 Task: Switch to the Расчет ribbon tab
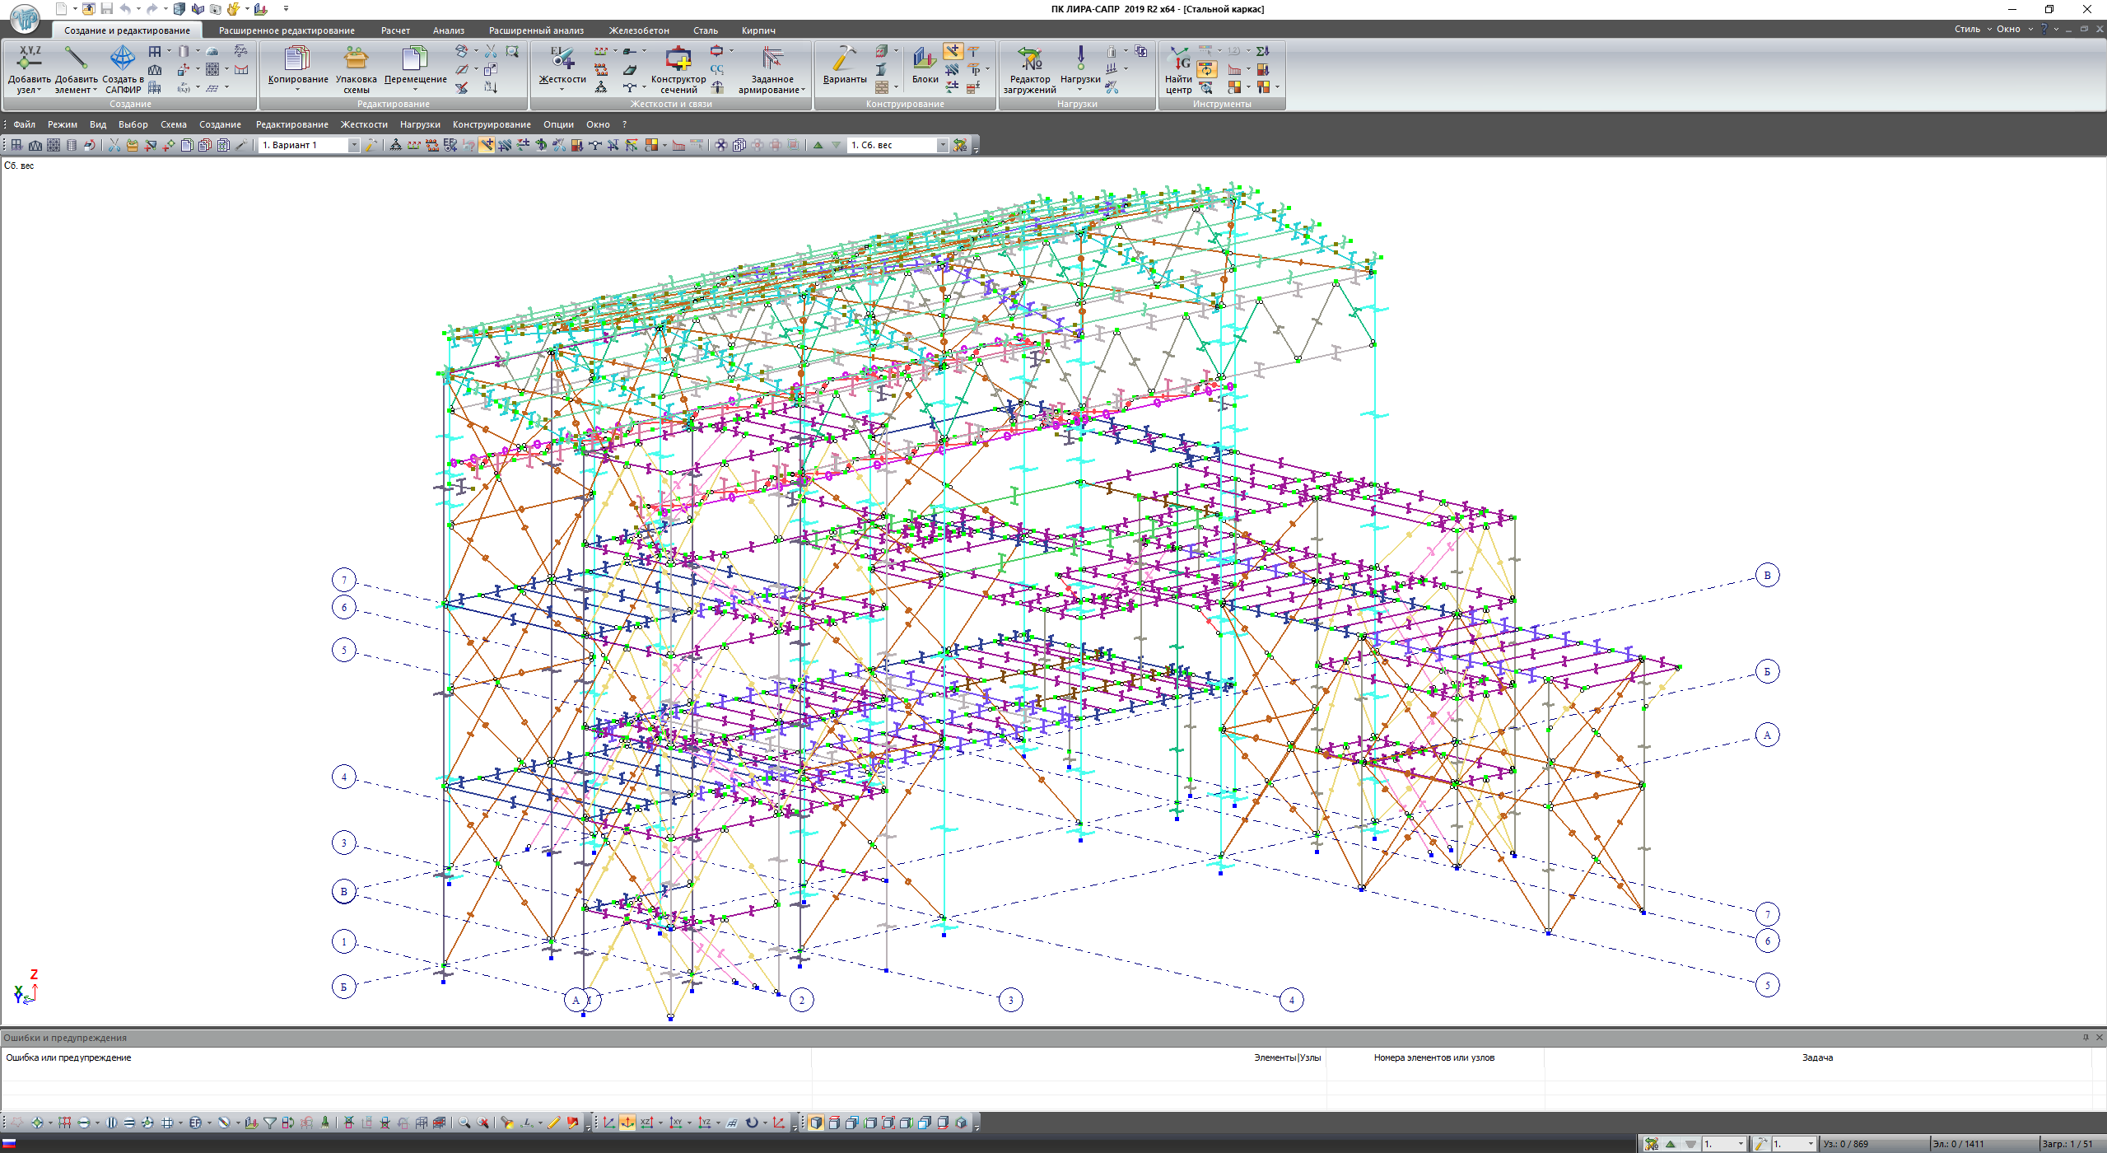point(395,30)
